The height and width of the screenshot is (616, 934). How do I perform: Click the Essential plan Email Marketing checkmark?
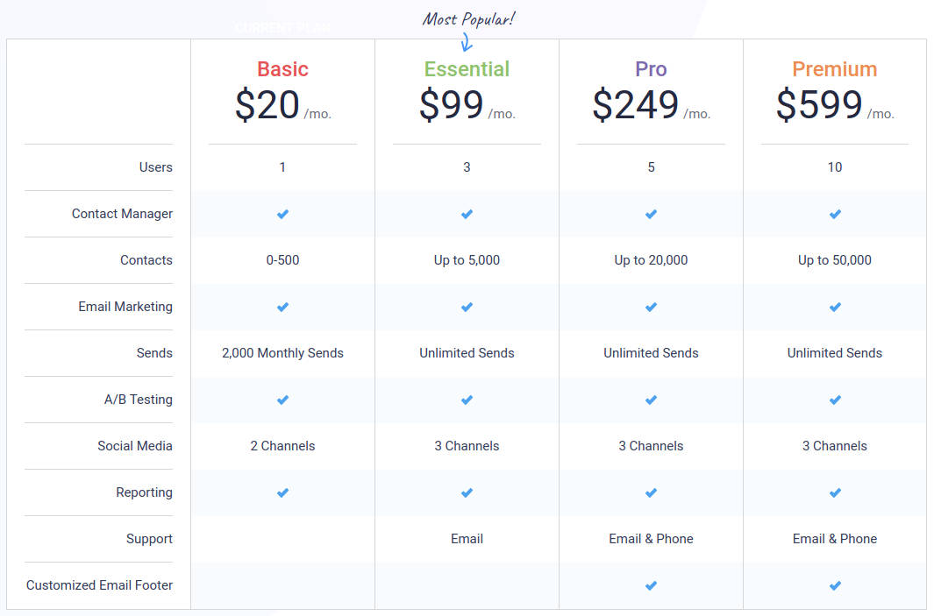[467, 307]
